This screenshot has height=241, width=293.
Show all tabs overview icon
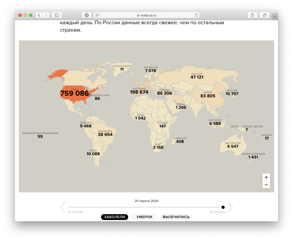click(264, 15)
